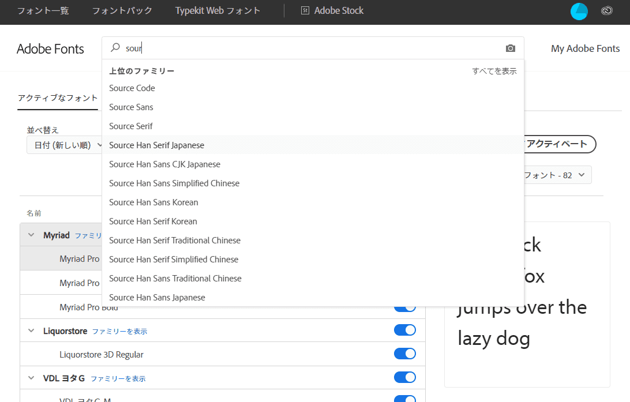Select the Source Code suggestion
The height and width of the screenshot is (402, 630).
(x=132, y=88)
